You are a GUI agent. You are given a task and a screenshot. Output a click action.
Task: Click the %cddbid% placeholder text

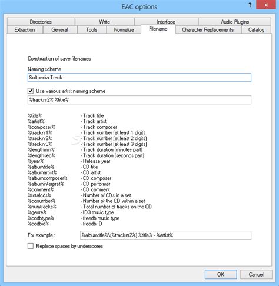point(38,224)
